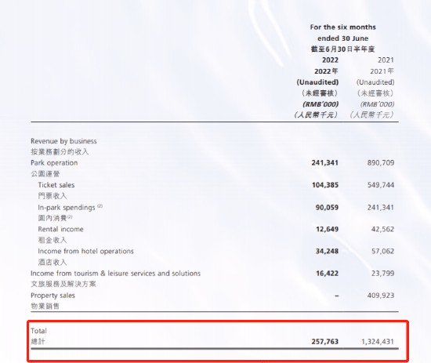Image resolution: width=431 pixels, height=363 pixels.
Task: Click hotel operations 2021 value 57,062
Action: [382, 251]
